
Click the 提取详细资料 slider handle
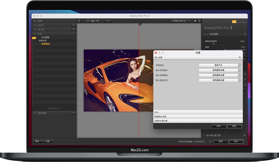coord(213,44)
